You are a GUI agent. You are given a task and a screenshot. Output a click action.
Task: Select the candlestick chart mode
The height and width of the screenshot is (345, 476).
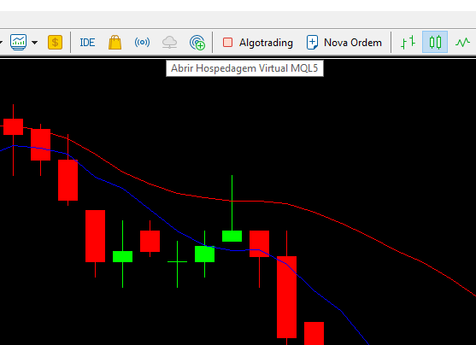(435, 42)
